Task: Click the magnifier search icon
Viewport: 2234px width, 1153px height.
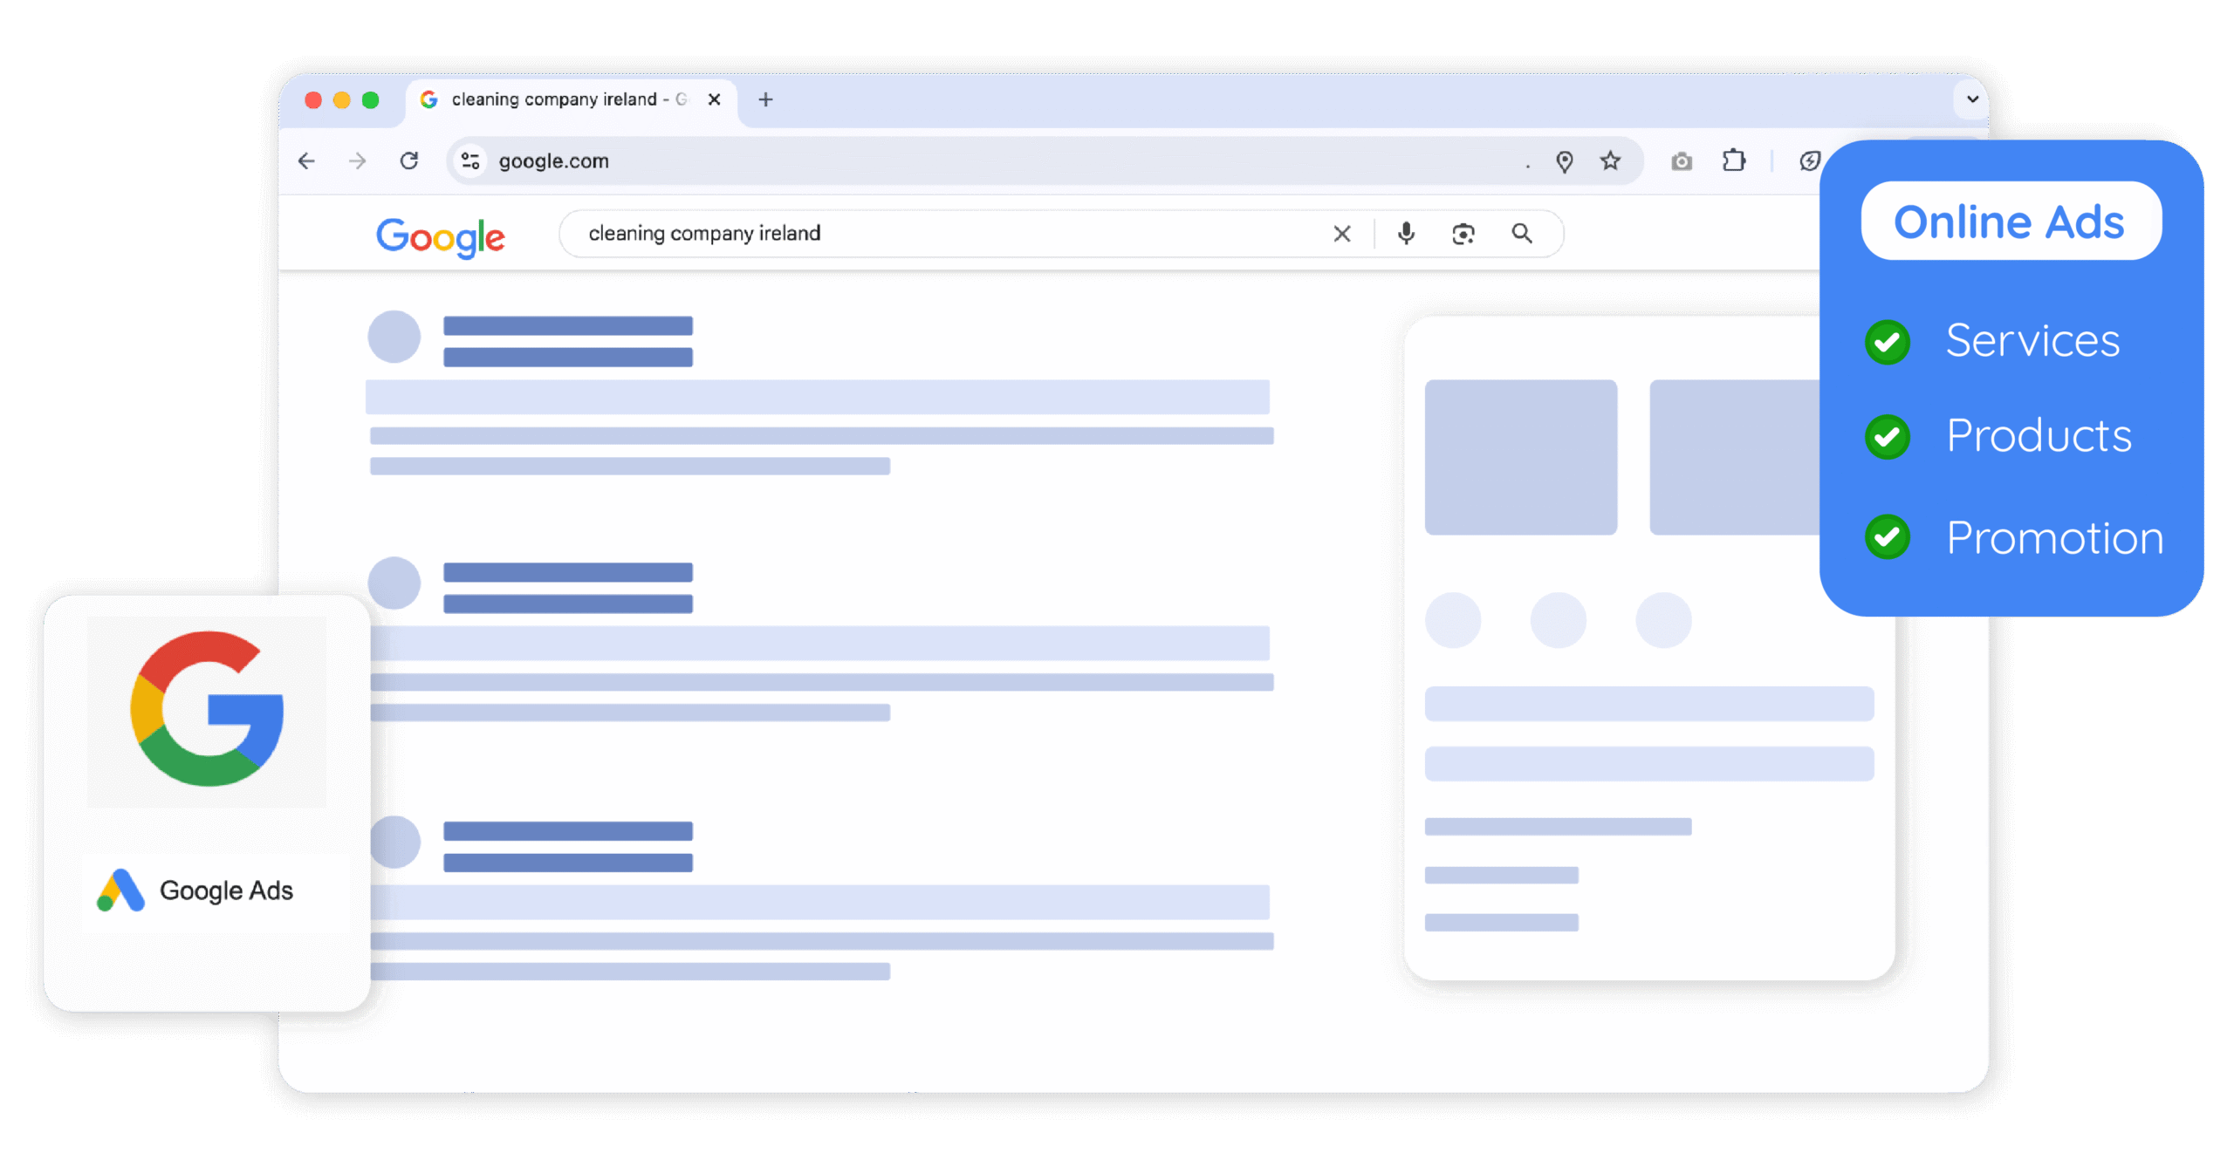Action: coord(1522,234)
